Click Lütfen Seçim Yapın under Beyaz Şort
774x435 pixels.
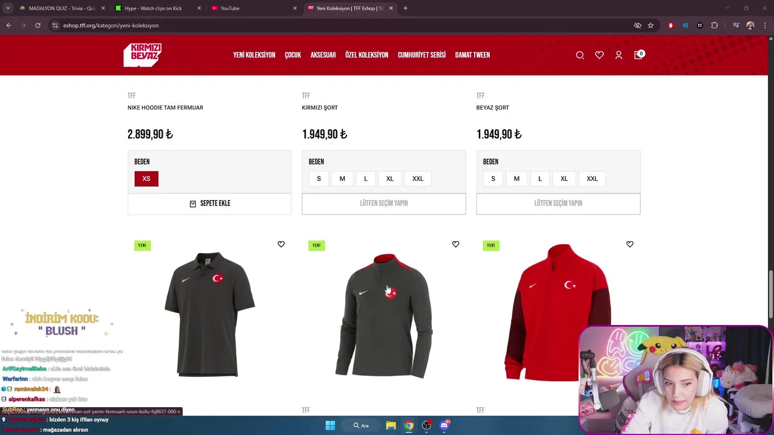(x=558, y=204)
